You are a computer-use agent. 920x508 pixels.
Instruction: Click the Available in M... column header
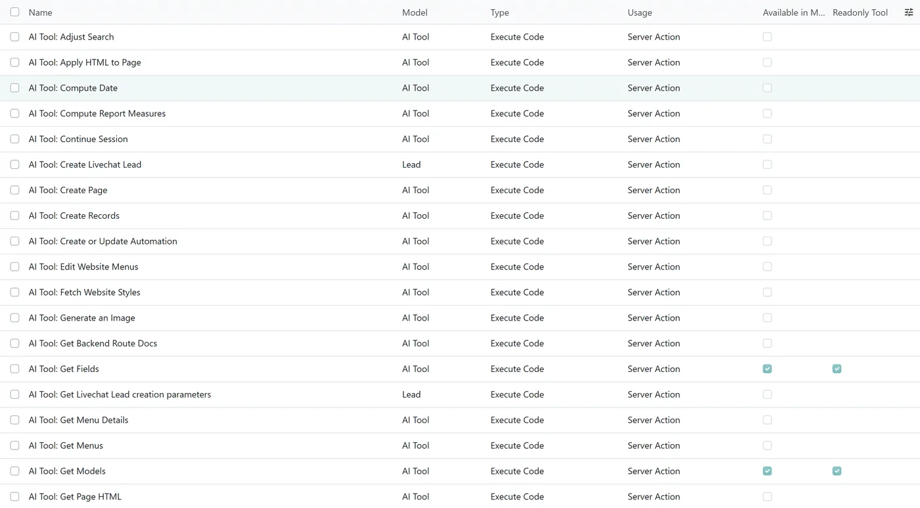pyautogui.click(x=794, y=12)
